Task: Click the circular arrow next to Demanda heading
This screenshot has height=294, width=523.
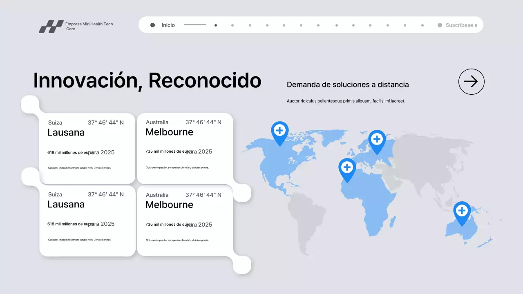Action: point(472,82)
